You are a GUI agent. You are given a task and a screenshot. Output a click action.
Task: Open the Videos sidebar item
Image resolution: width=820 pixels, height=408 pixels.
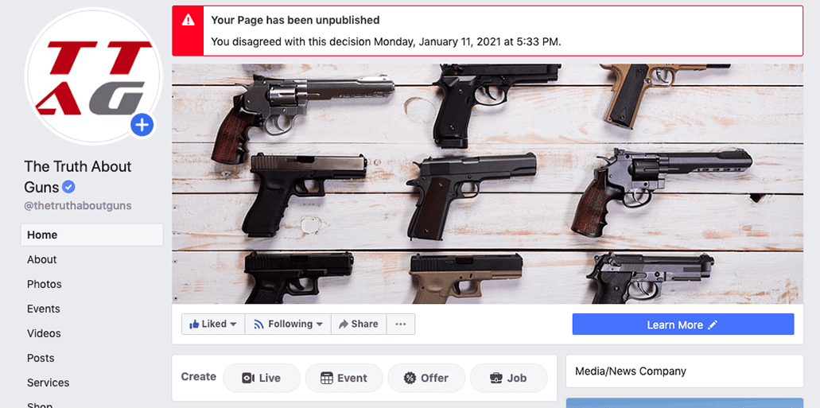click(x=44, y=333)
